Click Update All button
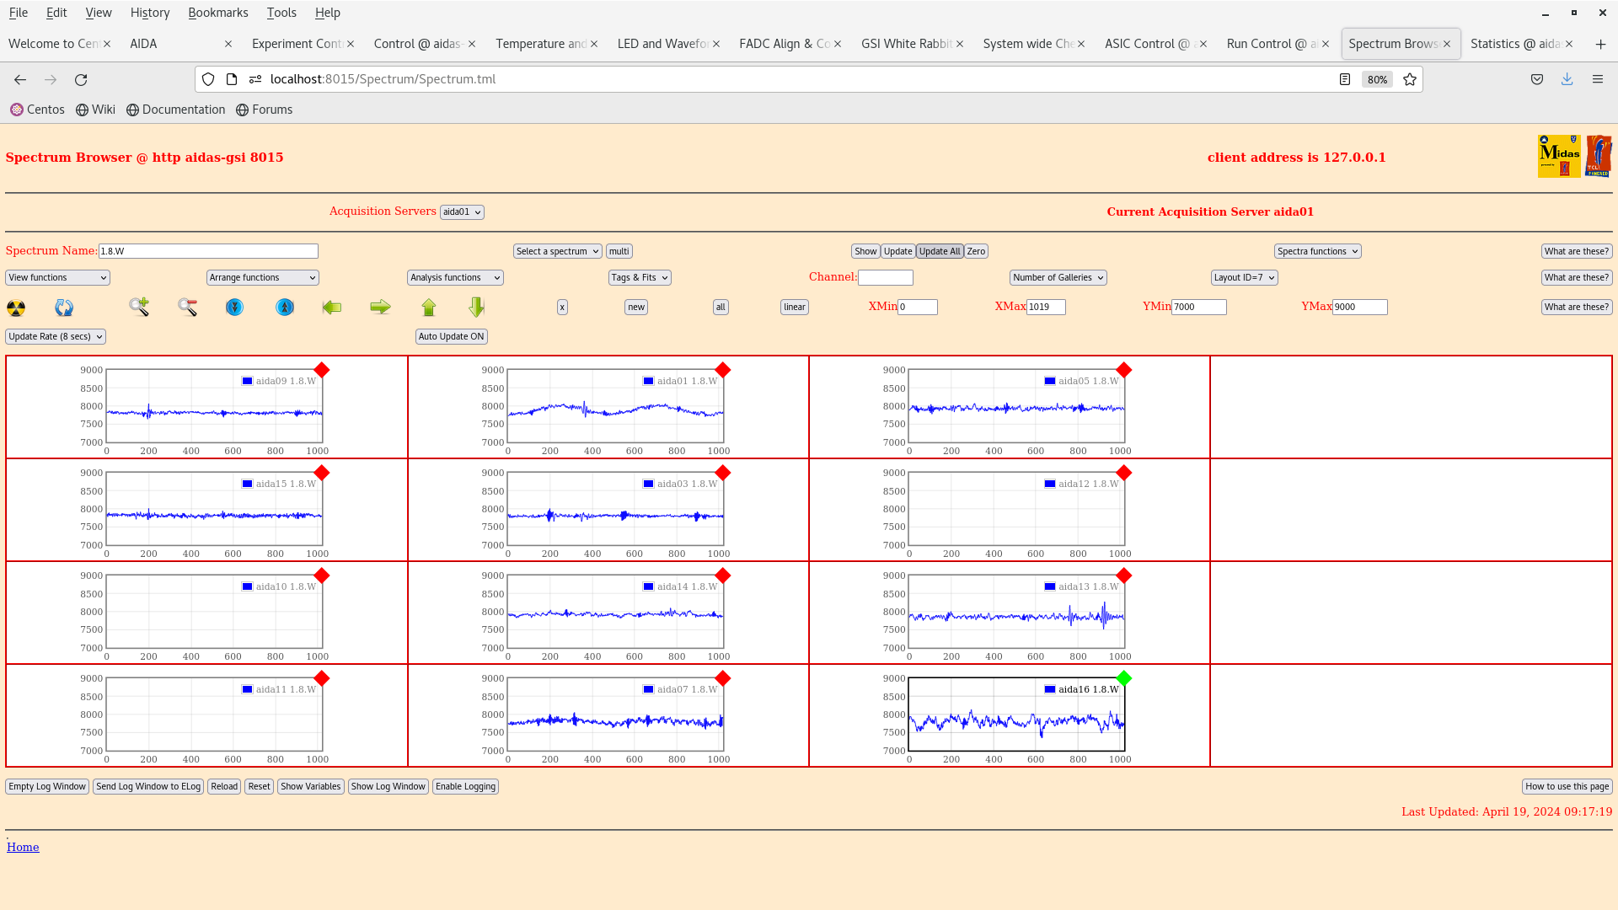1618x910 pixels. [x=940, y=251]
